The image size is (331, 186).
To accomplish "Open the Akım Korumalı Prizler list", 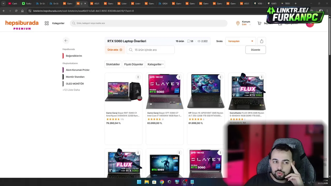I will 78,70.
